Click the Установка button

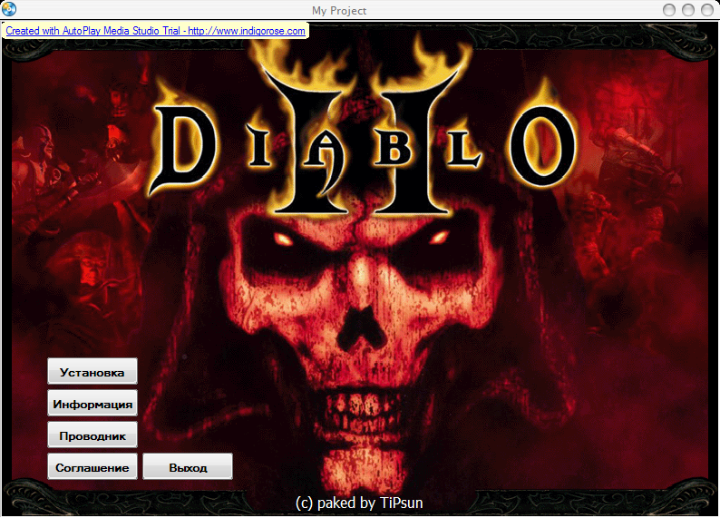click(92, 372)
